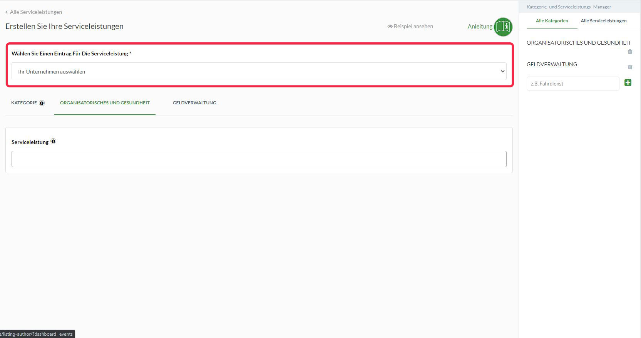
Task: Click the info icon beside Serviceleistung label
Action: (54, 141)
